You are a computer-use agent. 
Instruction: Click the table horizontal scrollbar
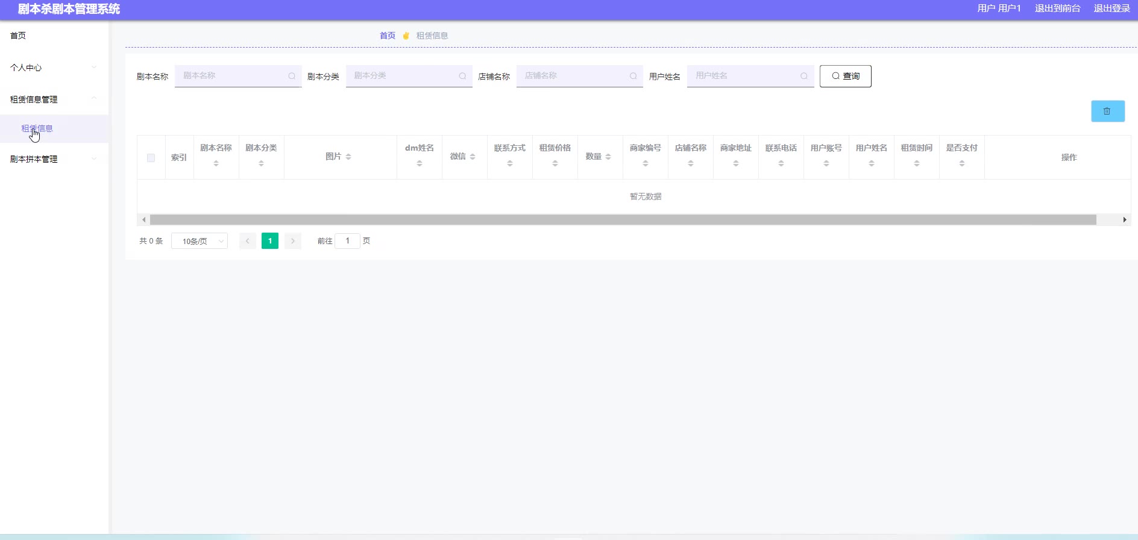tap(623, 220)
